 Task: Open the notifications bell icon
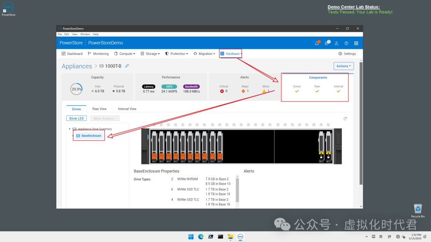pyautogui.click(x=317, y=43)
